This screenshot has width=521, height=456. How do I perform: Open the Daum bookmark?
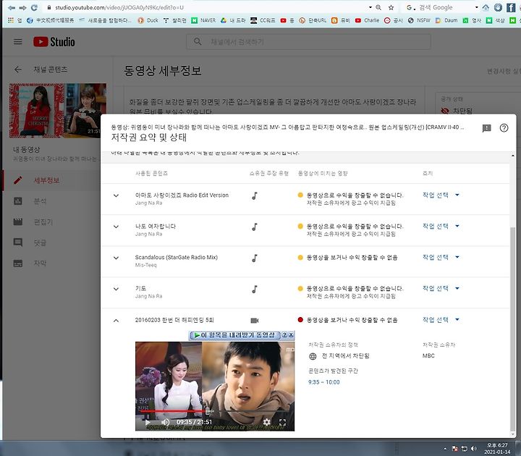click(446, 20)
